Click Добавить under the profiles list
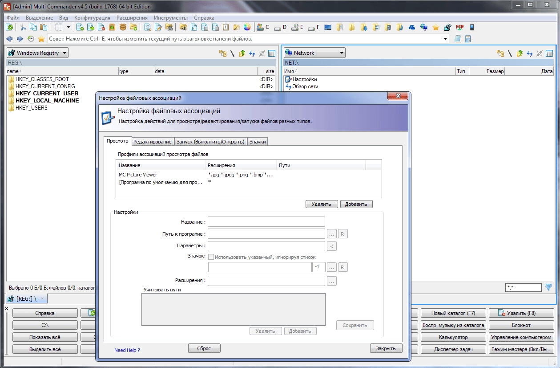Screen dimensions: 560x368 (356, 204)
